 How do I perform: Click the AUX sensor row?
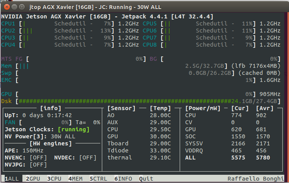pyautogui.click(x=139, y=122)
